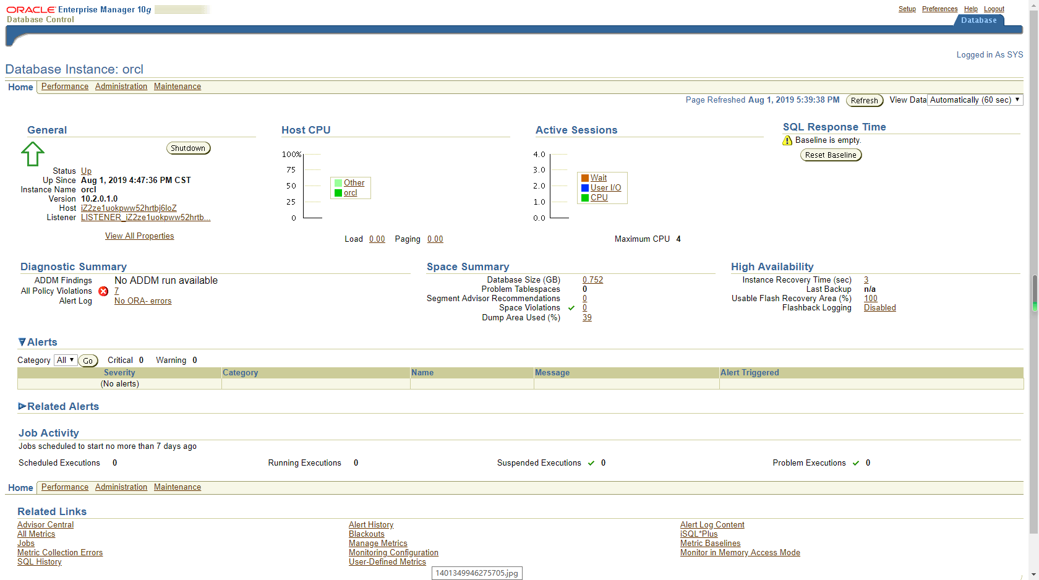
Task: Open Monitoring Configuration link
Action: [393, 553]
